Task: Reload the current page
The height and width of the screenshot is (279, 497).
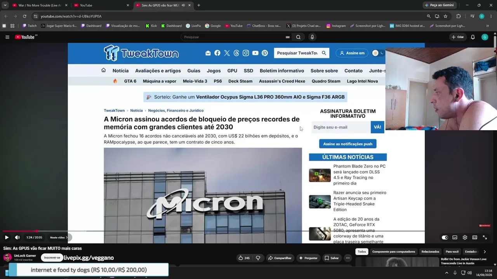Action: [24, 16]
